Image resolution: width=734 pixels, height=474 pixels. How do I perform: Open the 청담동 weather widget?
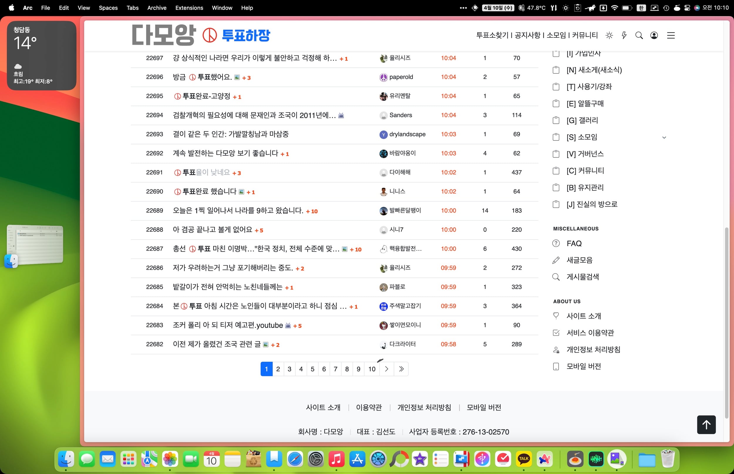pyautogui.click(x=42, y=55)
